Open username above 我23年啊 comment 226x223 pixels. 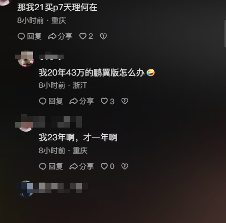(67, 122)
